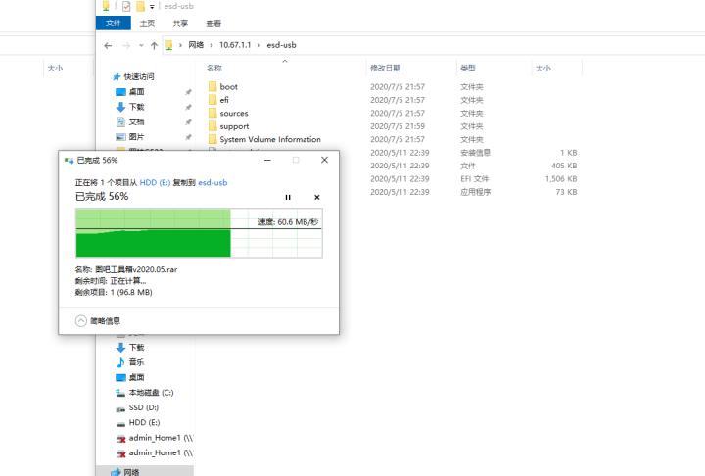
Task: Switch to the 查看 ribbon tab
Action: [x=213, y=24]
